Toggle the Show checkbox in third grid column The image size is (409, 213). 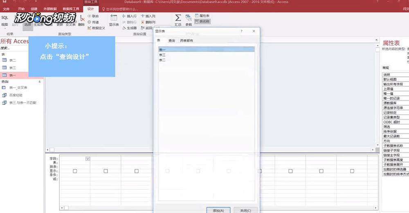pyautogui.click(x=137, y=171)
